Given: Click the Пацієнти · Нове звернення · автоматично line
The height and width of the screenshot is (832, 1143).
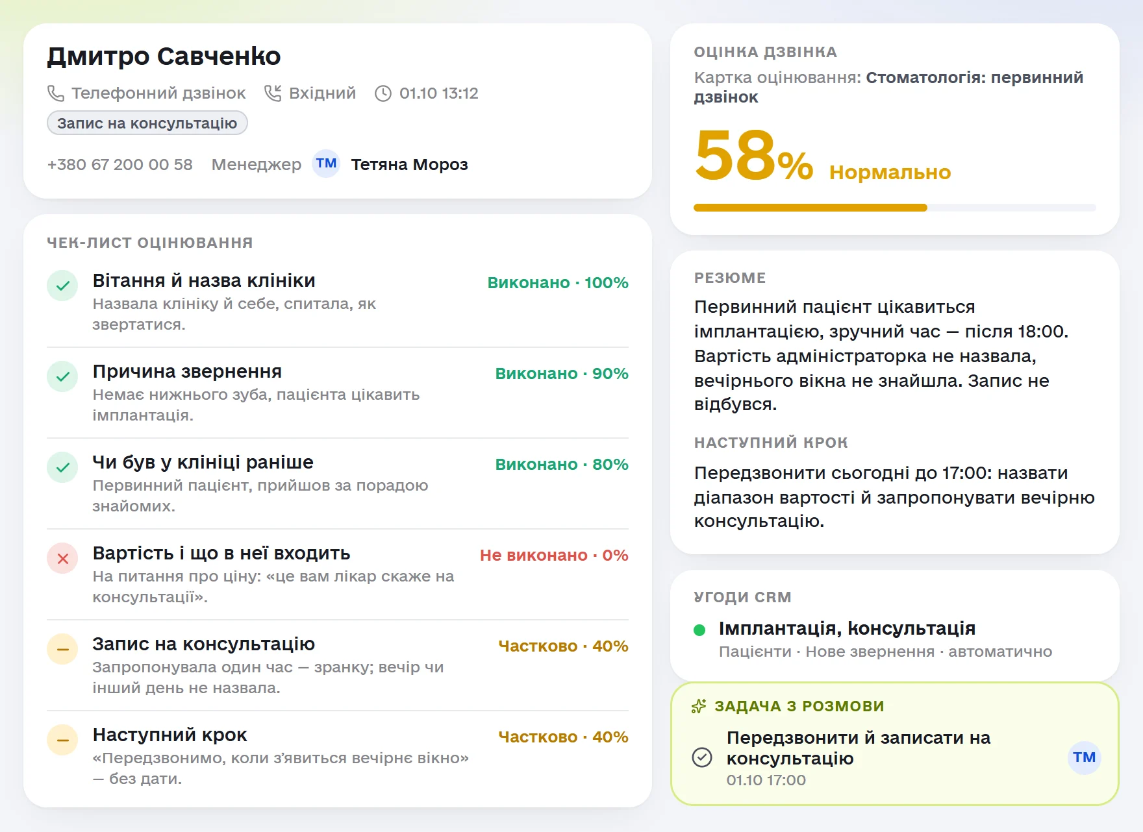Looking at the screenshot, I should [885, 652].
